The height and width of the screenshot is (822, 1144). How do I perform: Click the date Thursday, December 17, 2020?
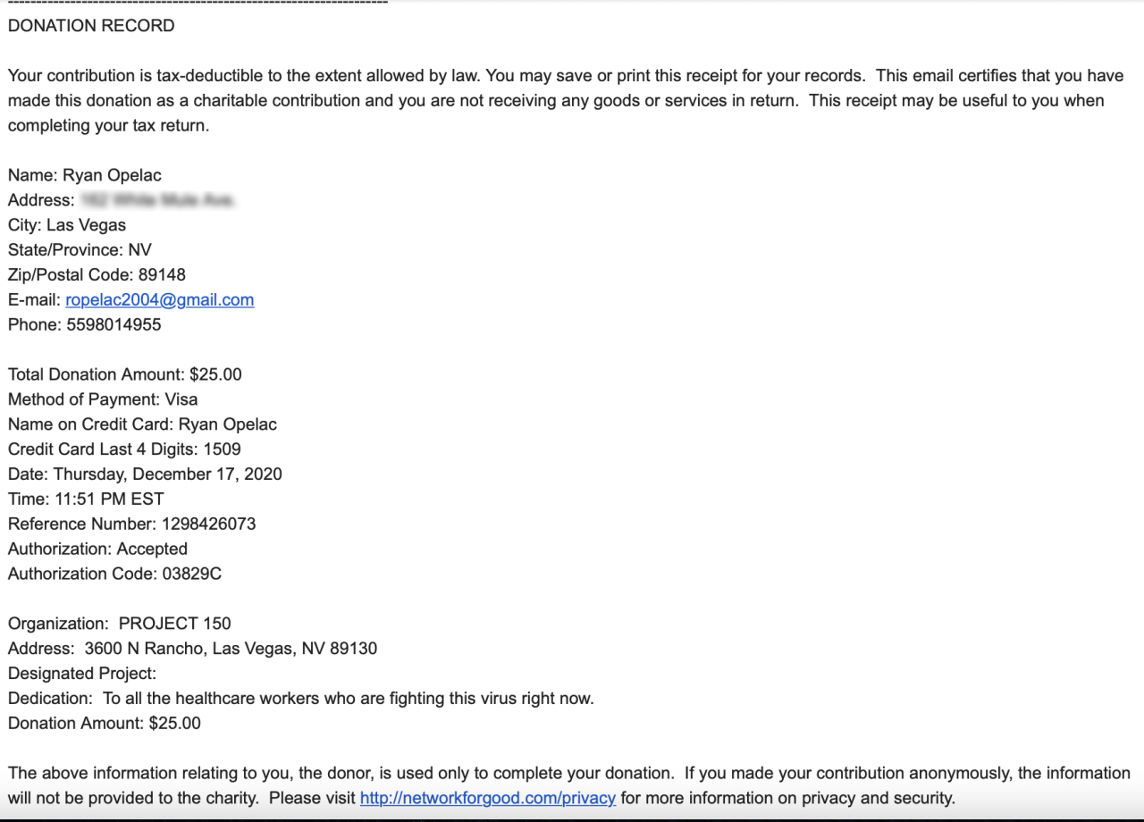167,474
